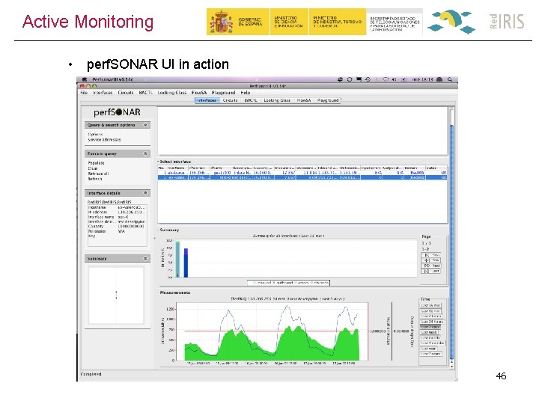Choose Last week time range
This screenshot has width=539, height=404.
point(430,332)
